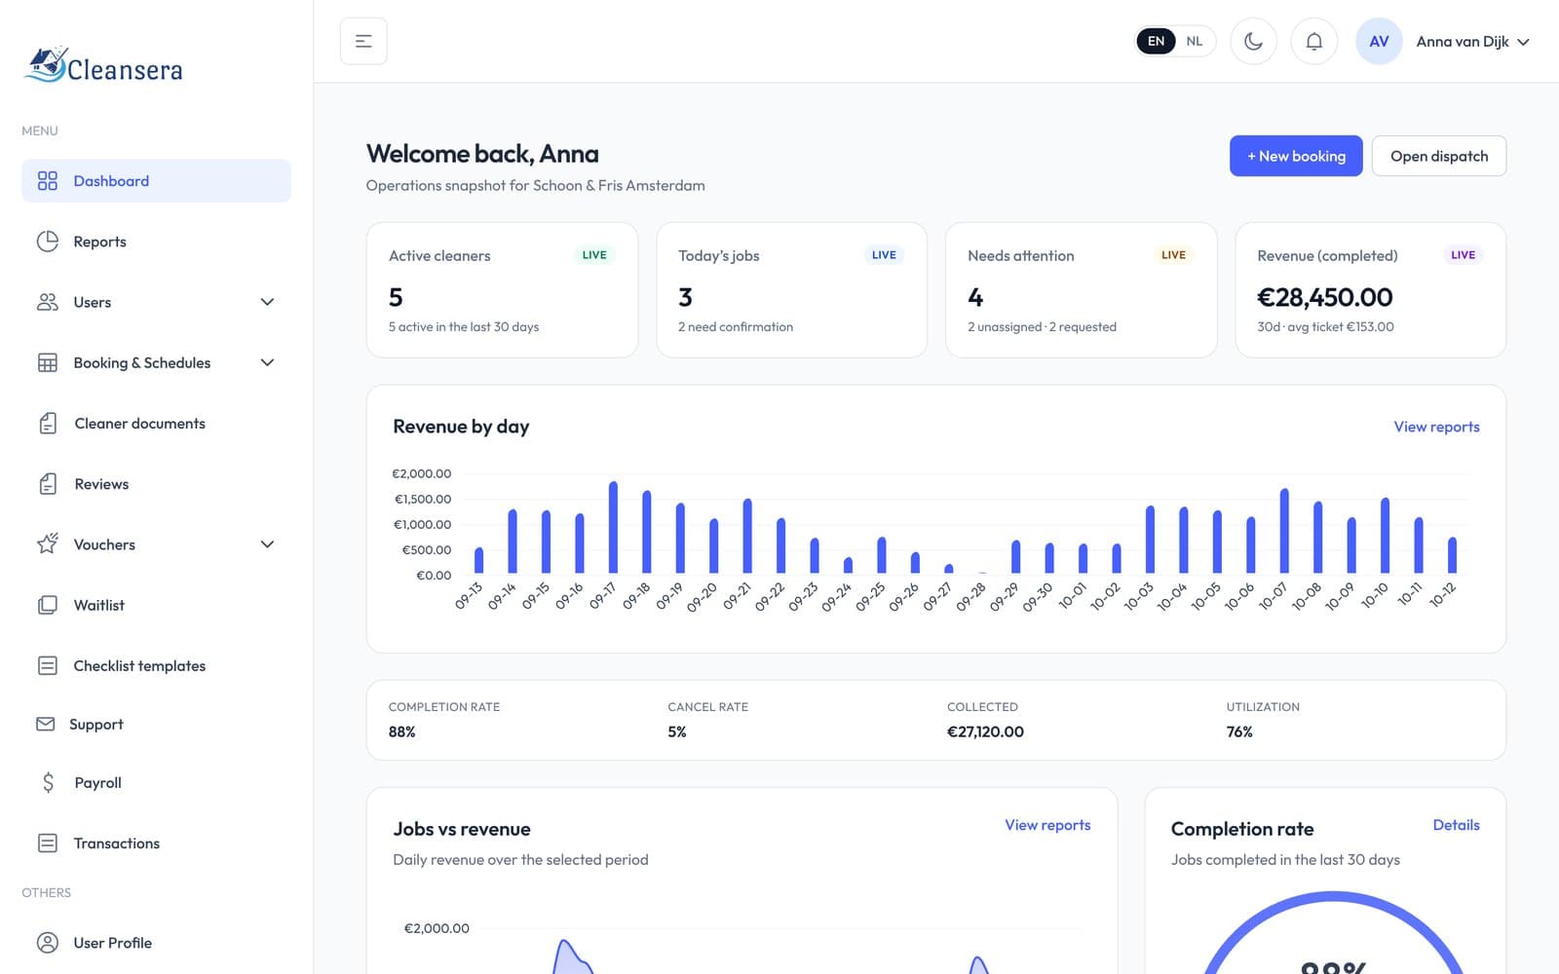Viewport: 1559px width, 974px height.
Task: Click the Today's jobs card
Action: coord(791,290)
